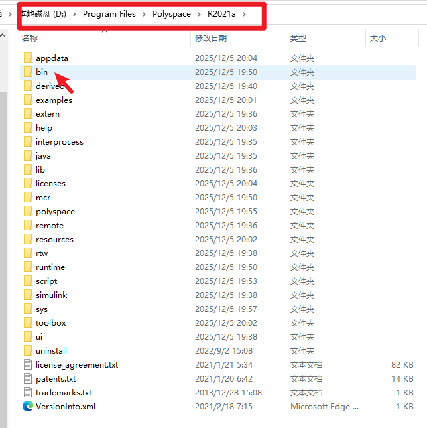Expand chevron after 本地磁盘 (D:) in address bar
The image size is (427, 428).
[x=74, y=14]
